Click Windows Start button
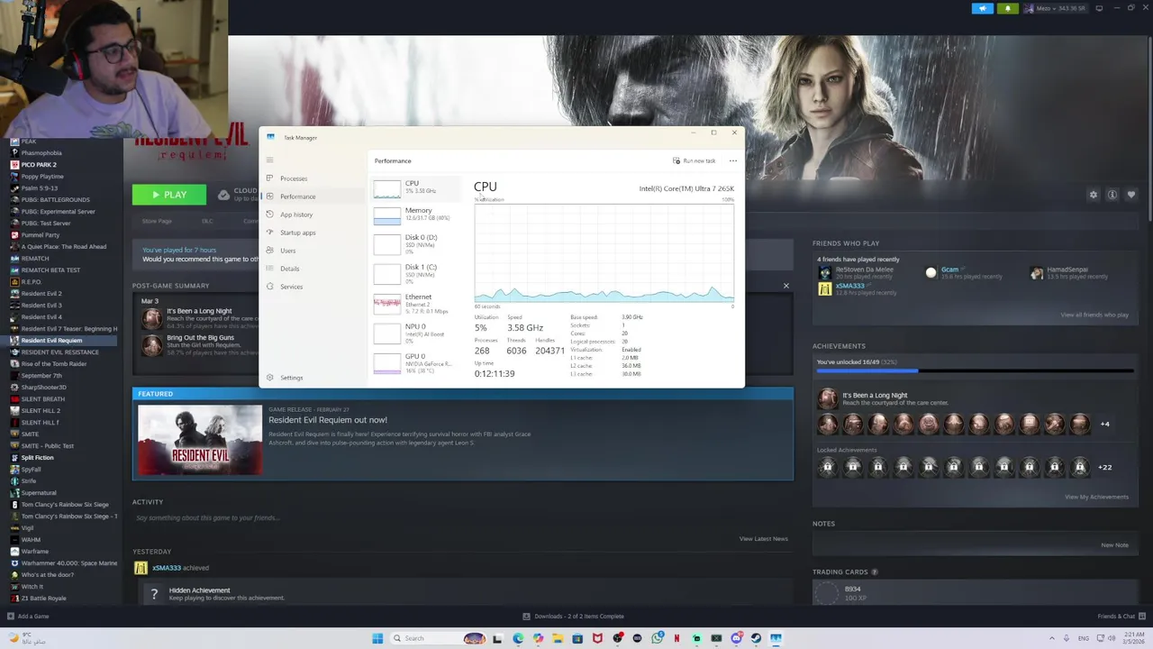Screen dimensions: 1153x649 pos(377,638)
